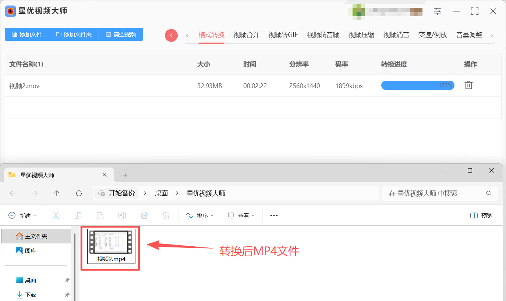
Task: Click 添加文件 button
Action: pyautogui.click(x=27, y=34)
